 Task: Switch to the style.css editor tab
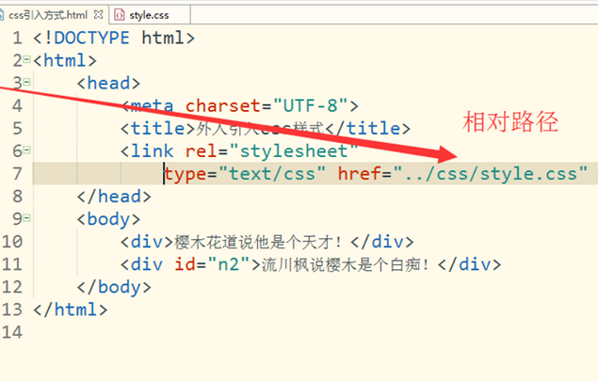149,15
